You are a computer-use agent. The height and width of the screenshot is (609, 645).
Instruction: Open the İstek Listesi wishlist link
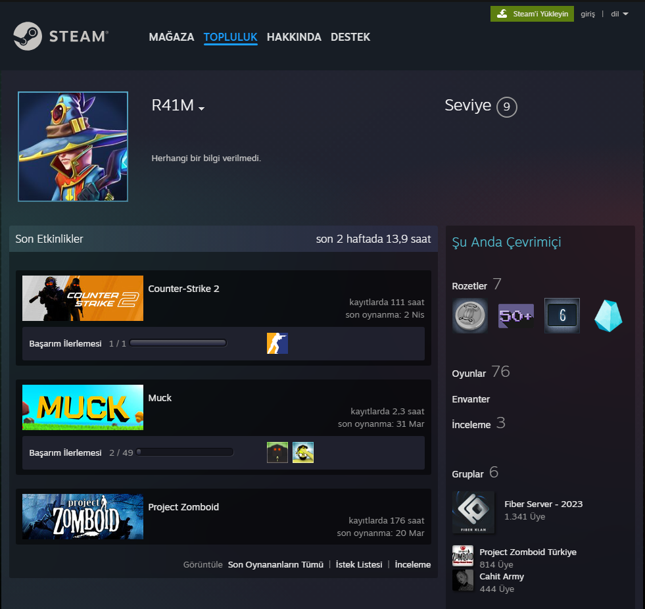click(359, 564)
